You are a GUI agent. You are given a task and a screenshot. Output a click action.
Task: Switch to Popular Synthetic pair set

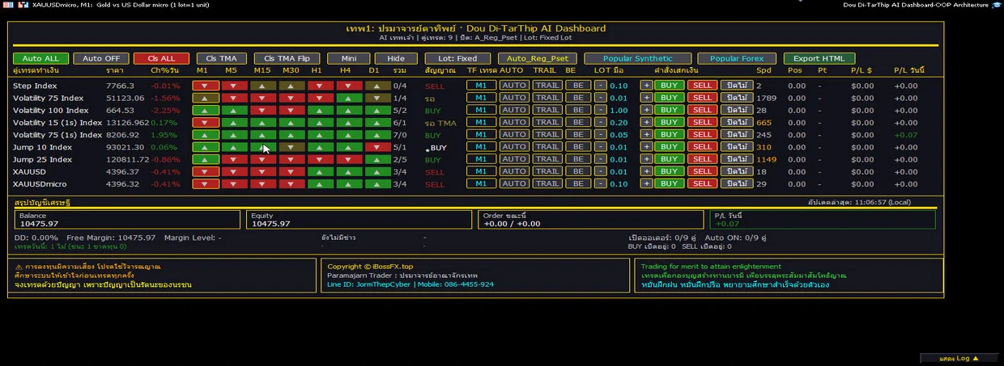click(638, 58)
